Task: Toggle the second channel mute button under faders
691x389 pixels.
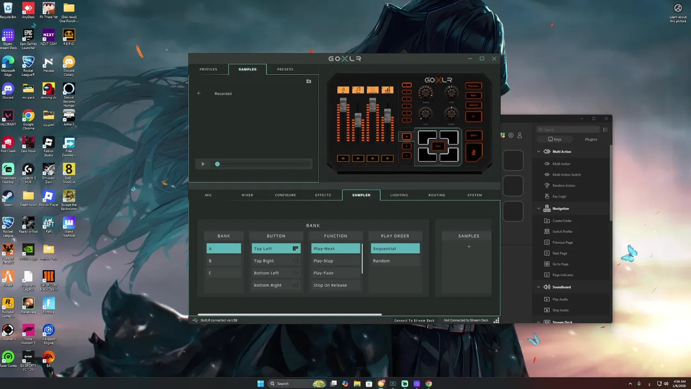Action: pos(358,158)
